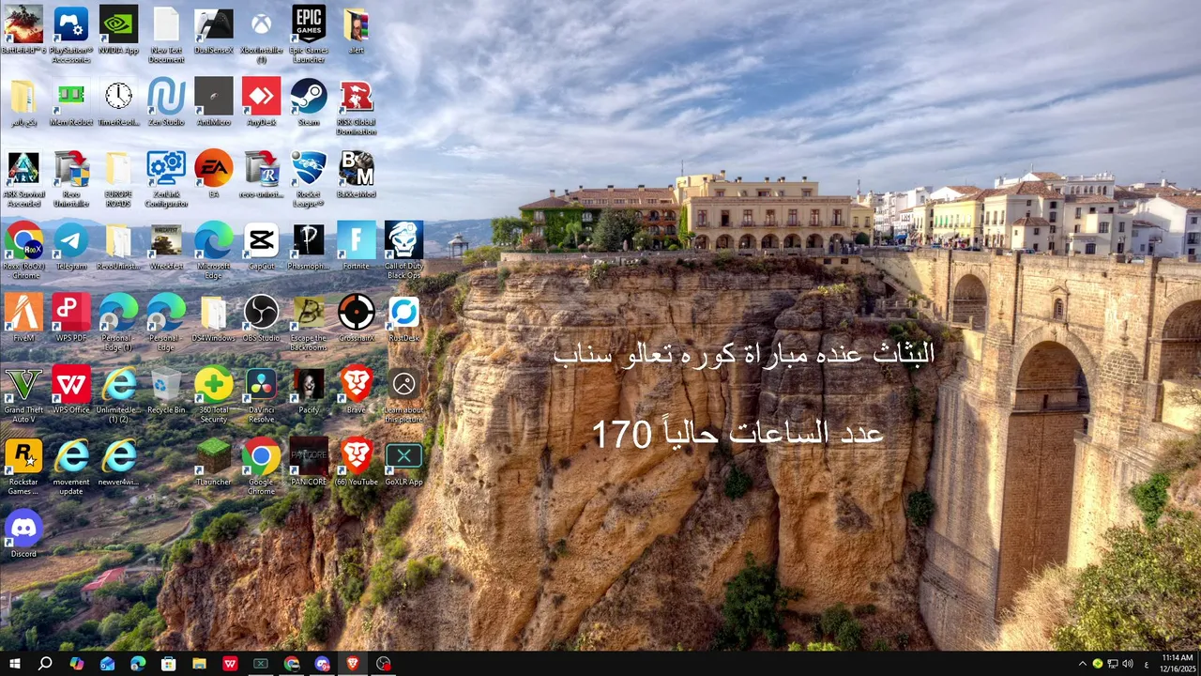Select the Epic Games Launcher icon

[x=309, y=36]
